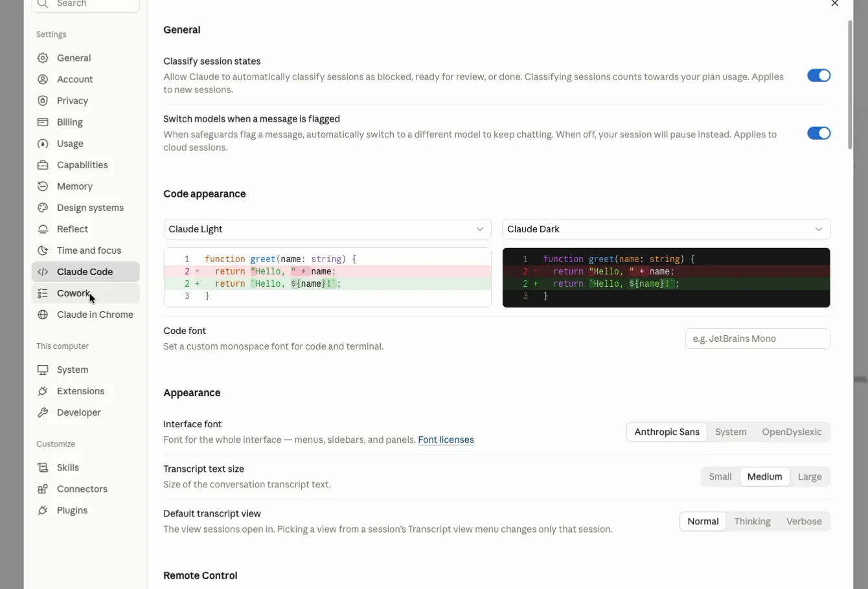Click the Privacy shield icon
This screenshot has height=589, width=868.
point(43,101)
